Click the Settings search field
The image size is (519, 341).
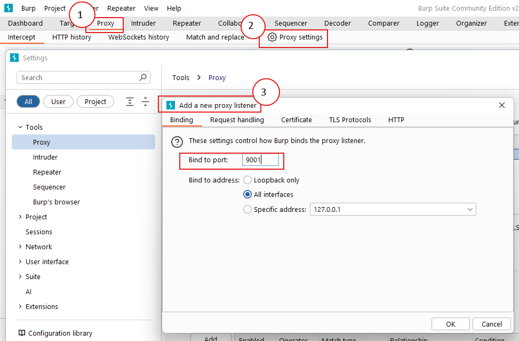point(83,77)
